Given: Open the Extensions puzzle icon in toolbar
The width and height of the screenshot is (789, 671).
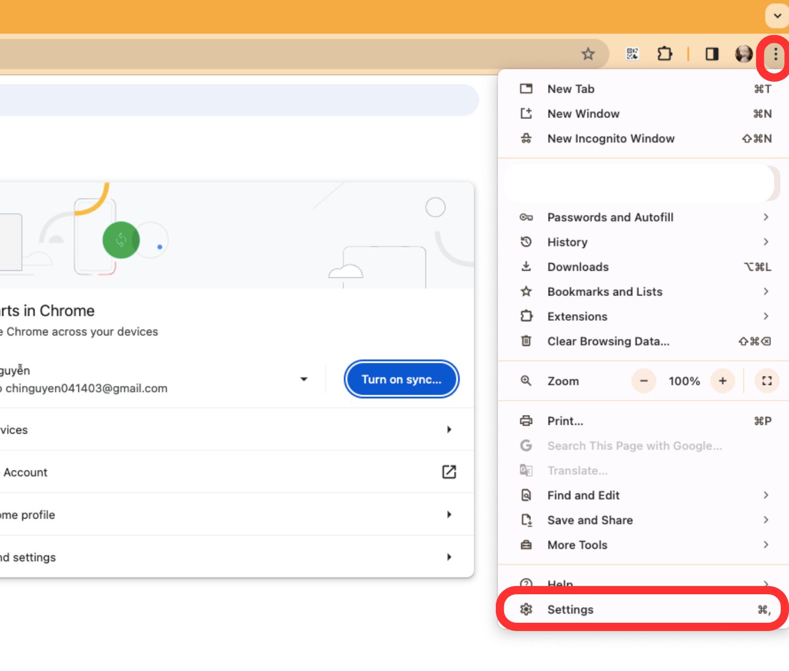Looking at the screenshot, I should tap(665, 54).
